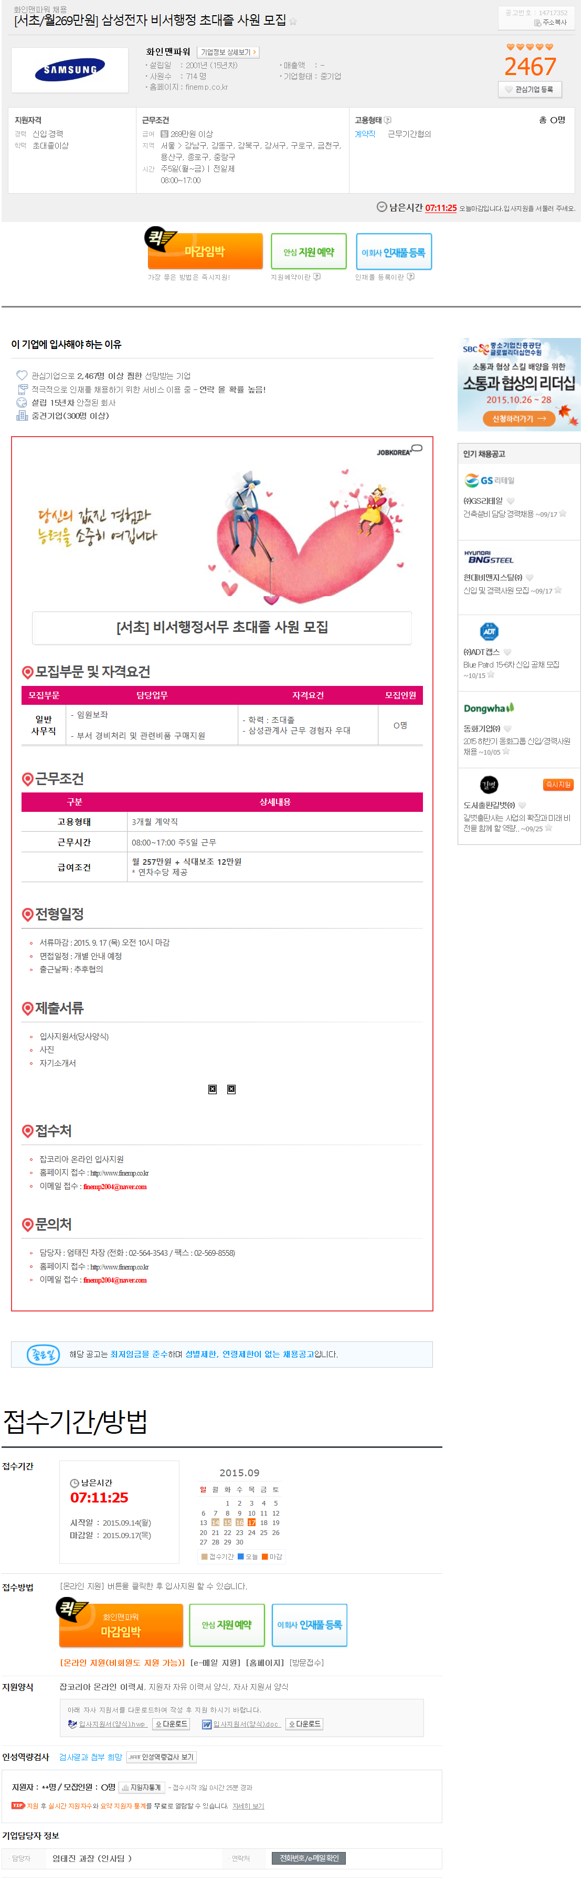This screenshot has height=1894, width=583.
Task: Open the JAT 인성역량검사 보기 button
Action: tap(161, 1757)
